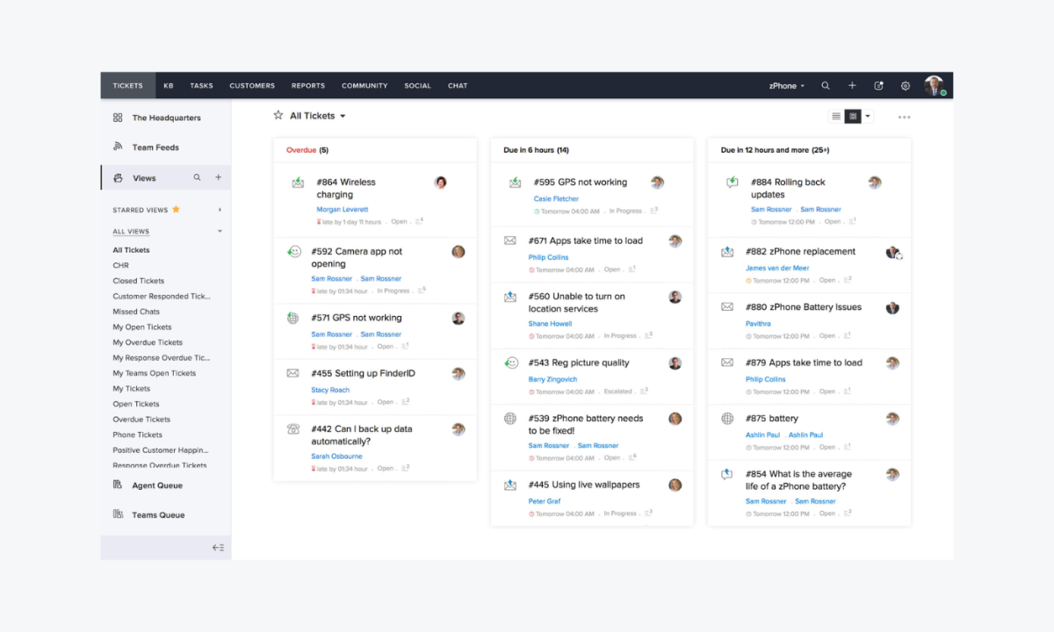Open the Tasks tab
The image size is (1054, 632).
[x=201, y=86]
